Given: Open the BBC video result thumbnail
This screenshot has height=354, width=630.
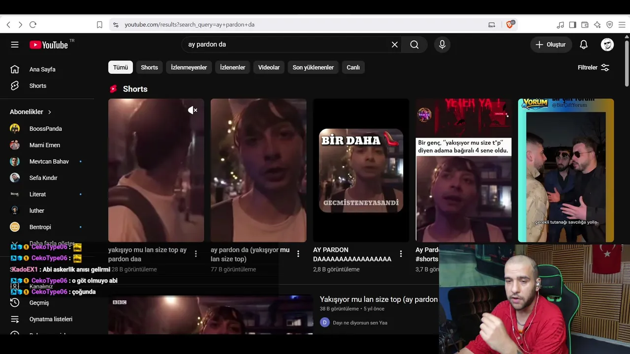Looking at the screenshot, I should (x=211, y=315).
